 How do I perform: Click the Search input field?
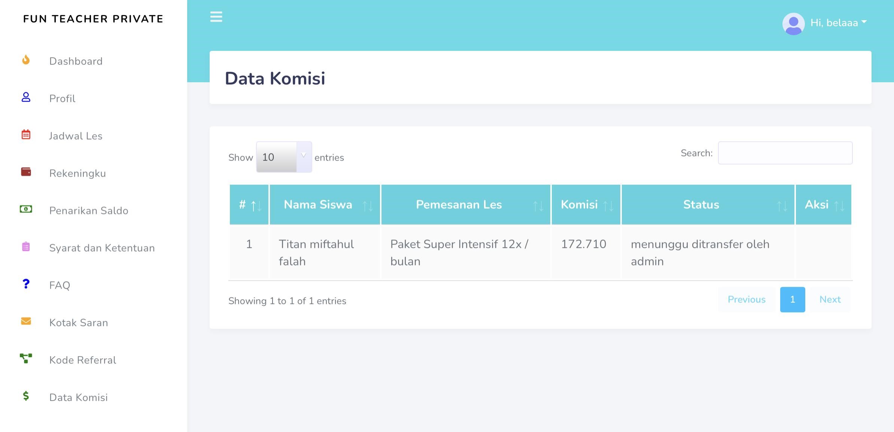pos(785,153)
